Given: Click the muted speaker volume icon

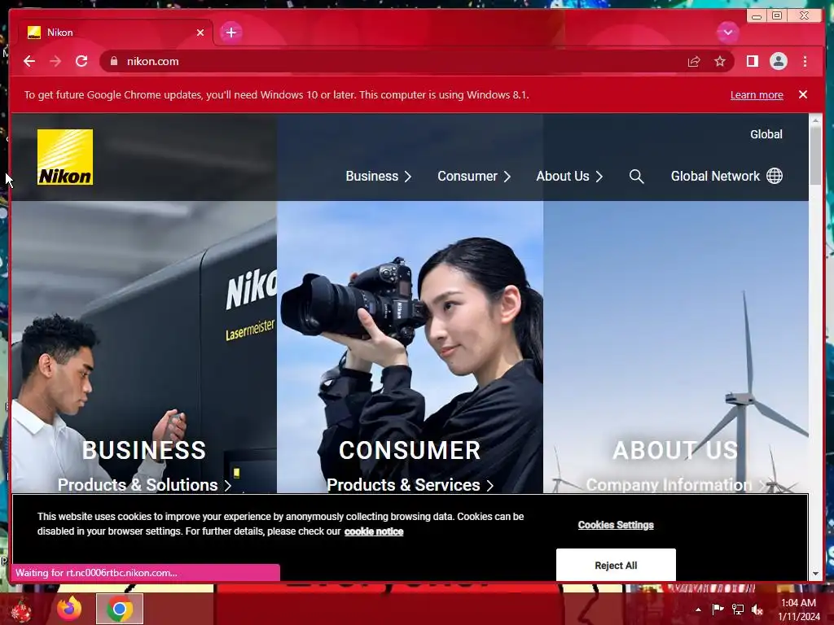Looking at the screenshot, I should click(757, 610).
